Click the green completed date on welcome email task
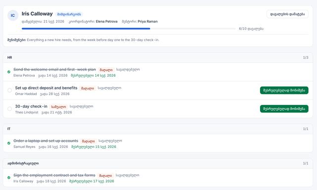317x190 pixels. [x=93, y=76]
